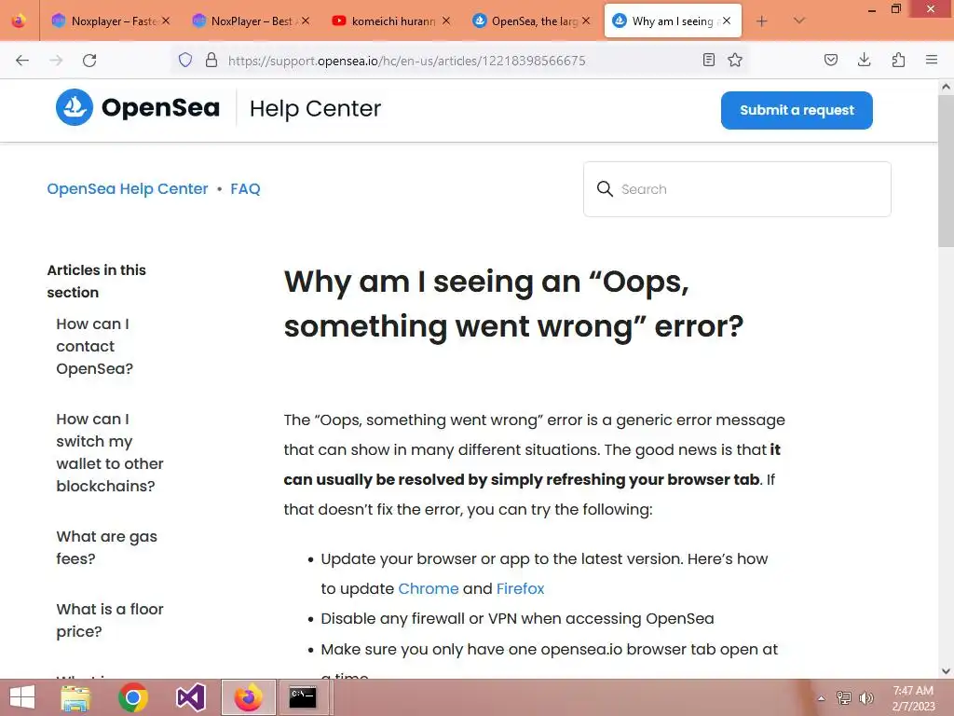The width and height of the screenshot is (954, 716).
Task: Reload the page with the refresh icon
Action: point(89,61)
